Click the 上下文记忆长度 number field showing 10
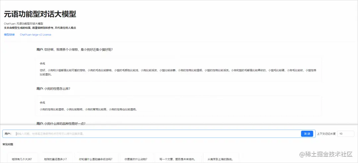Viewport: 358px width, 163px height. tap(346, 134)
